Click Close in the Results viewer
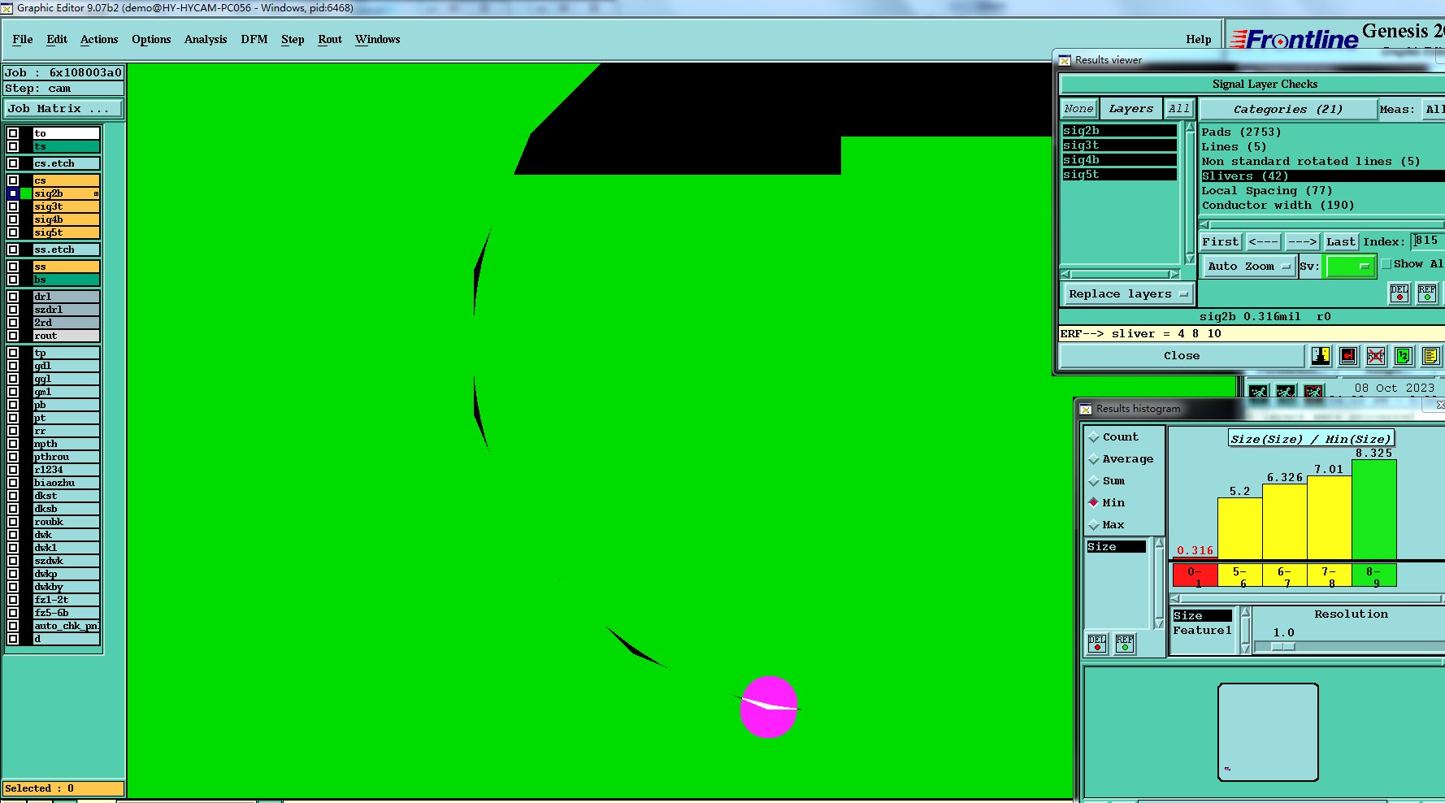1445x803 pixels. tap(1182, 356)
